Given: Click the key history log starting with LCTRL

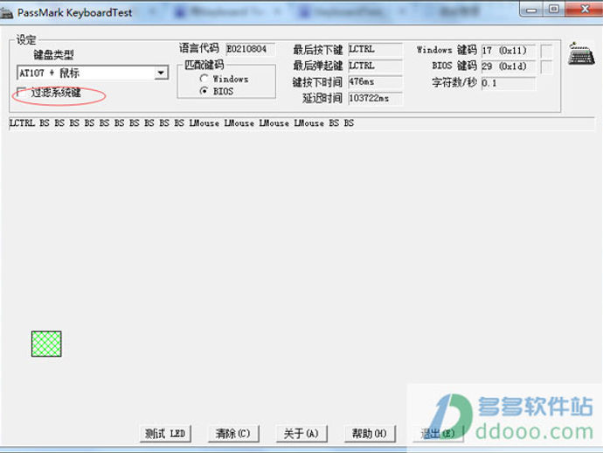Looking at the screenshot, I should click(301, 123).
